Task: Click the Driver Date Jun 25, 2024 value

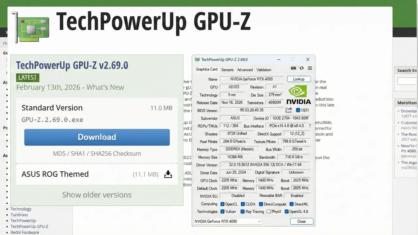Action: tap(236, 172)
